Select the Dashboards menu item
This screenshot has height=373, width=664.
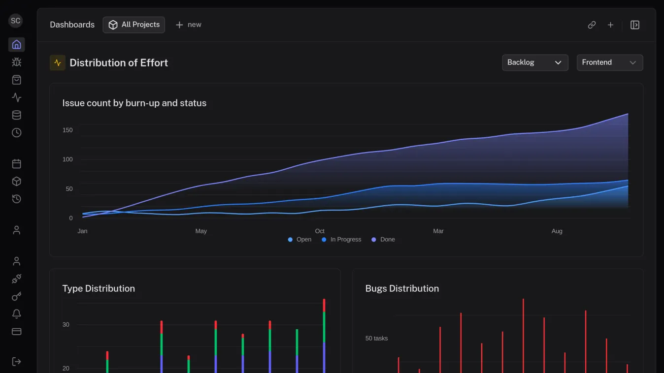72,25
